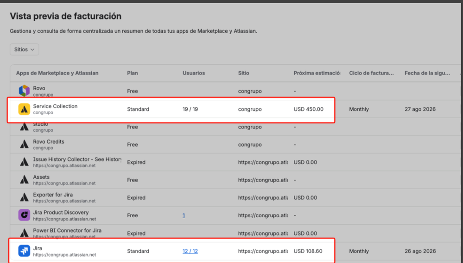The height and width of the screenshot is (263, 463).
Task: Sort by Apps de Marketplace y Atlassian column
Action: coord(57,73)
